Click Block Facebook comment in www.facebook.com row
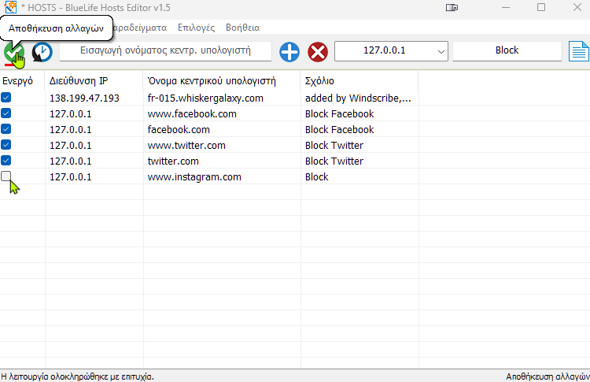This screenshot has height=382, width=590. tap(339, 114)
